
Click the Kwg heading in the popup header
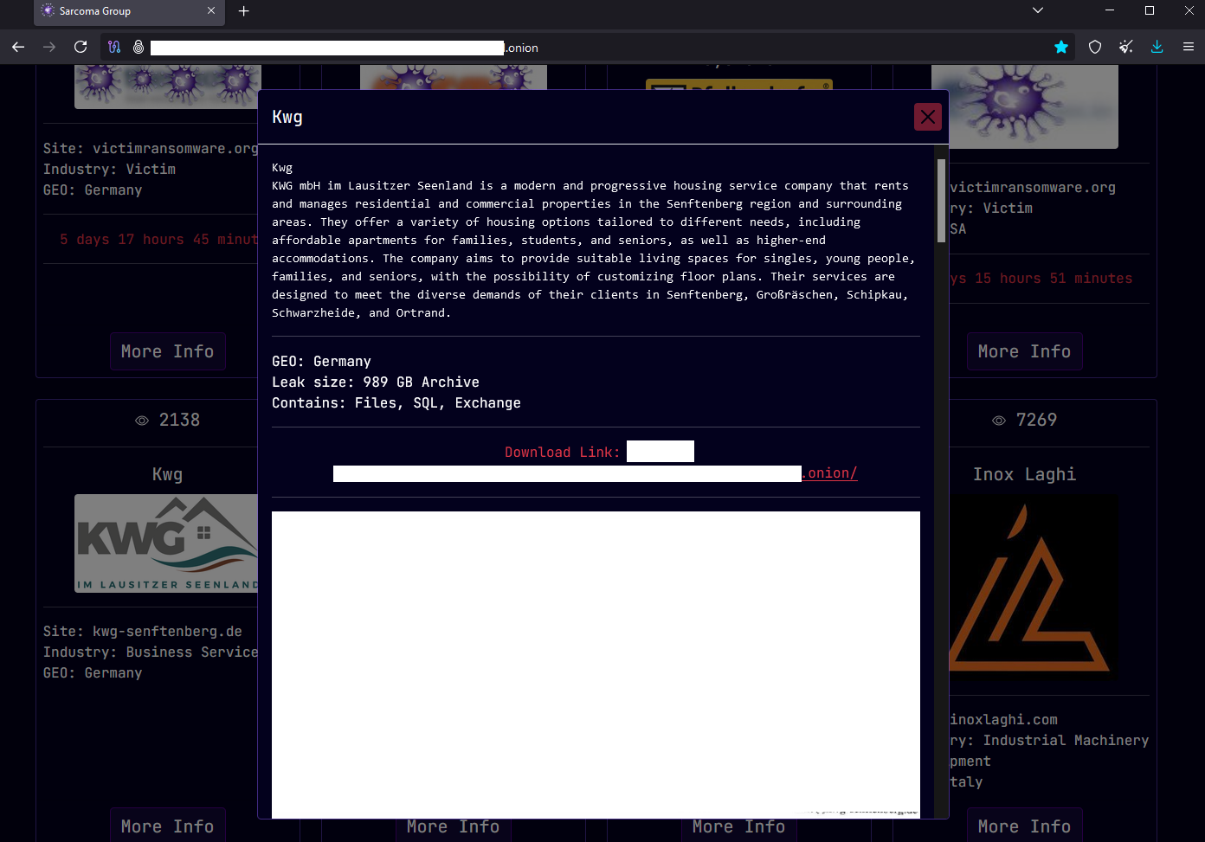[x=287, y=117]
